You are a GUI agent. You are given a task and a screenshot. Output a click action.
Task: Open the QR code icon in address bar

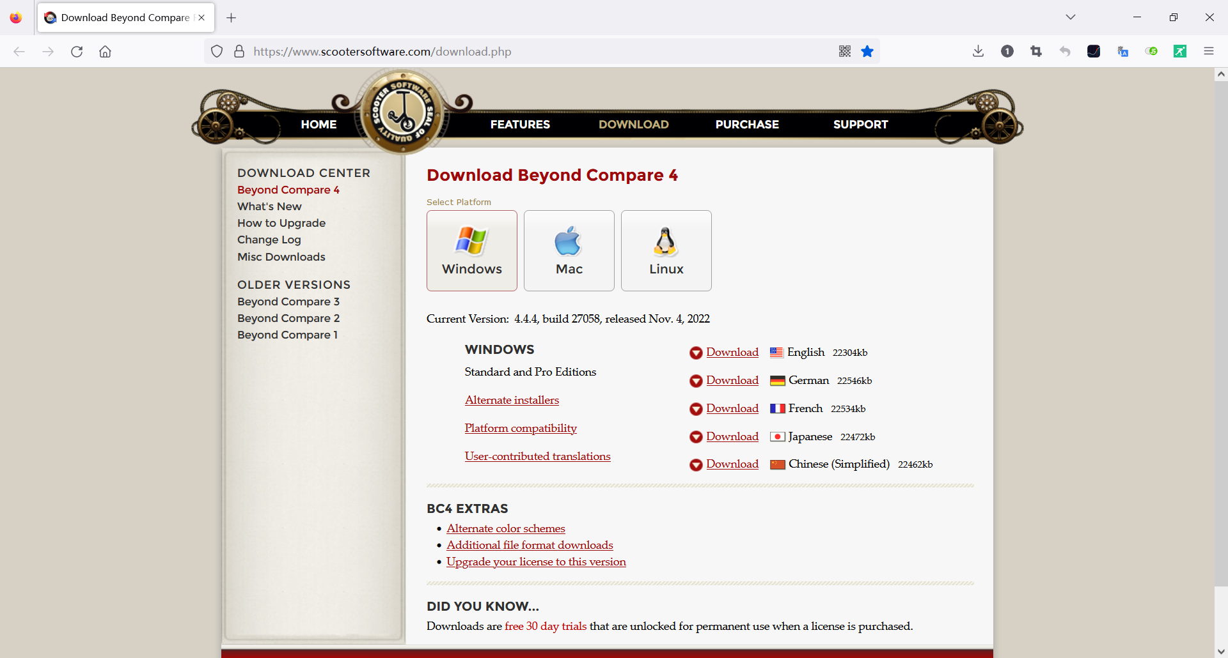click(x=845, y=51)
